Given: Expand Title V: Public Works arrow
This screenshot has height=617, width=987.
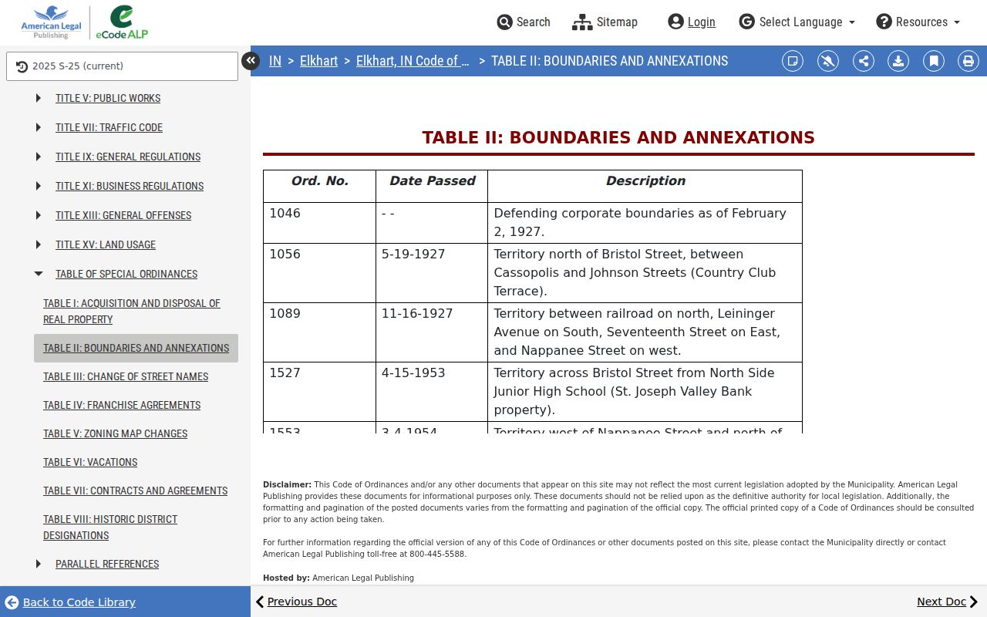Looking at the screenshot, I should coord(39,98).
